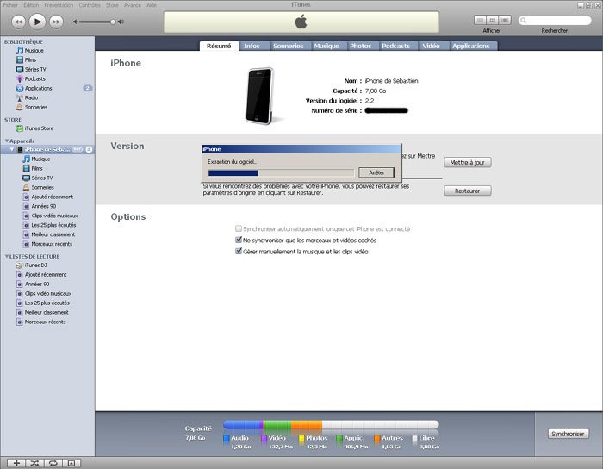Uncheck "Gérer manuellement la musique et les clips vidéo"
Viewport: 603px width, 469px height.
pos(239,252)
